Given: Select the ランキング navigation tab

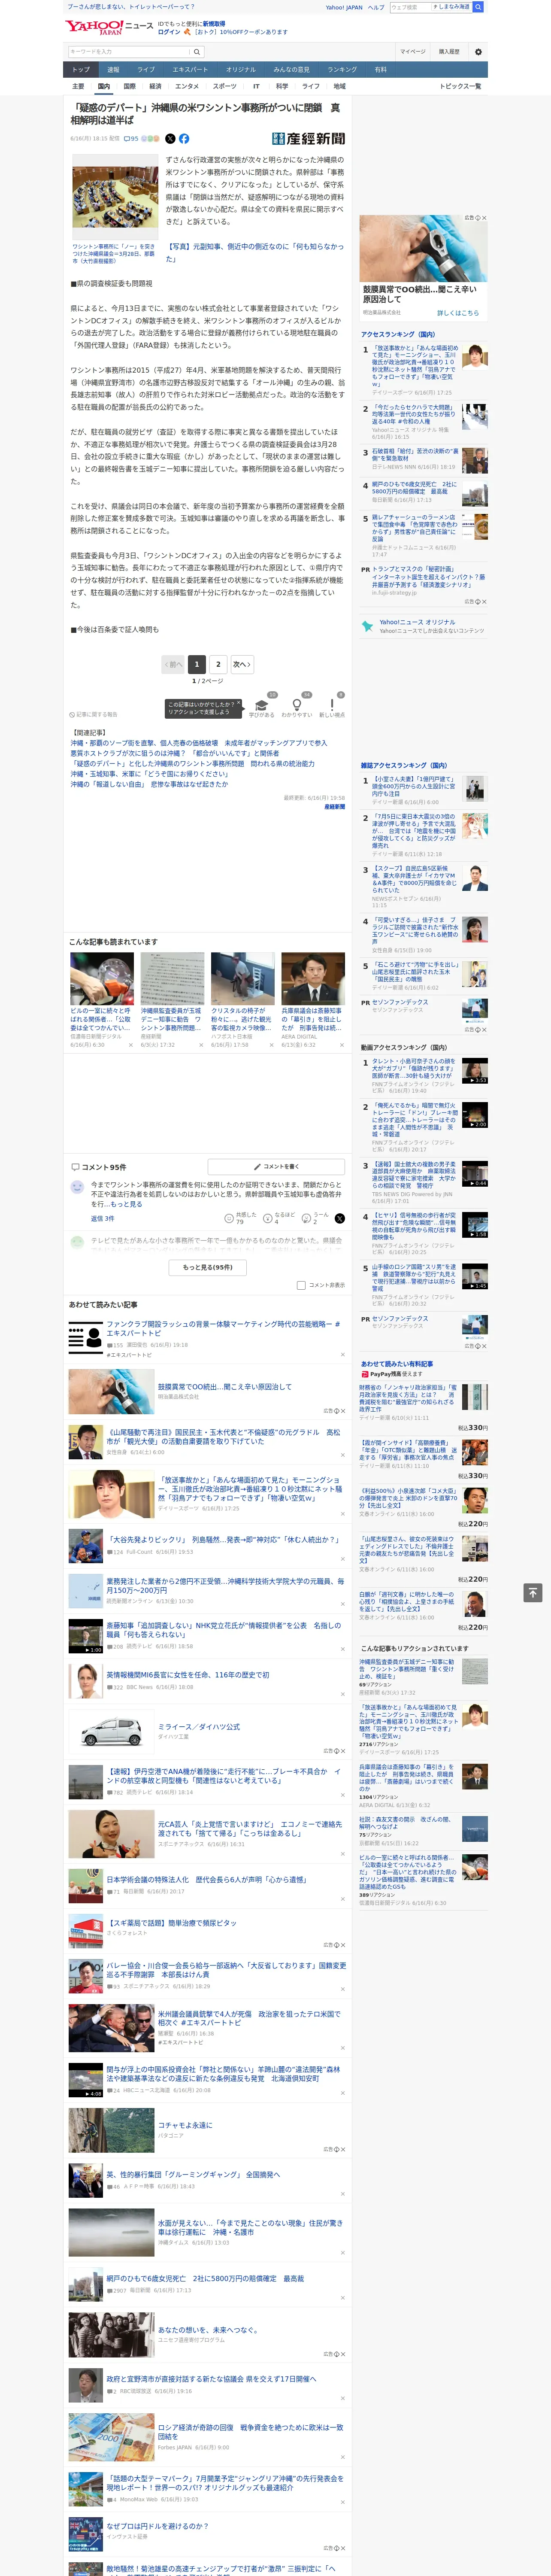Looking at the screenshot, I should click(342, 70).
